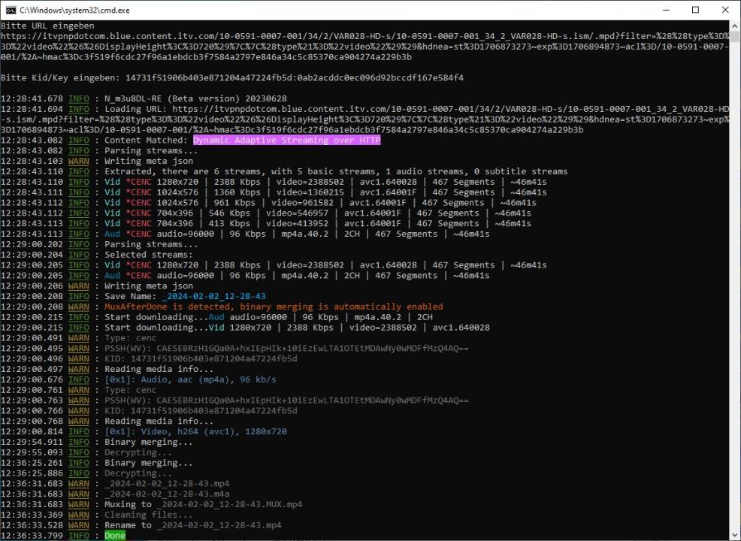Screen dimensions: 741x541
Task: Click the scrollbar down arrow
Action: coord(734,534)
